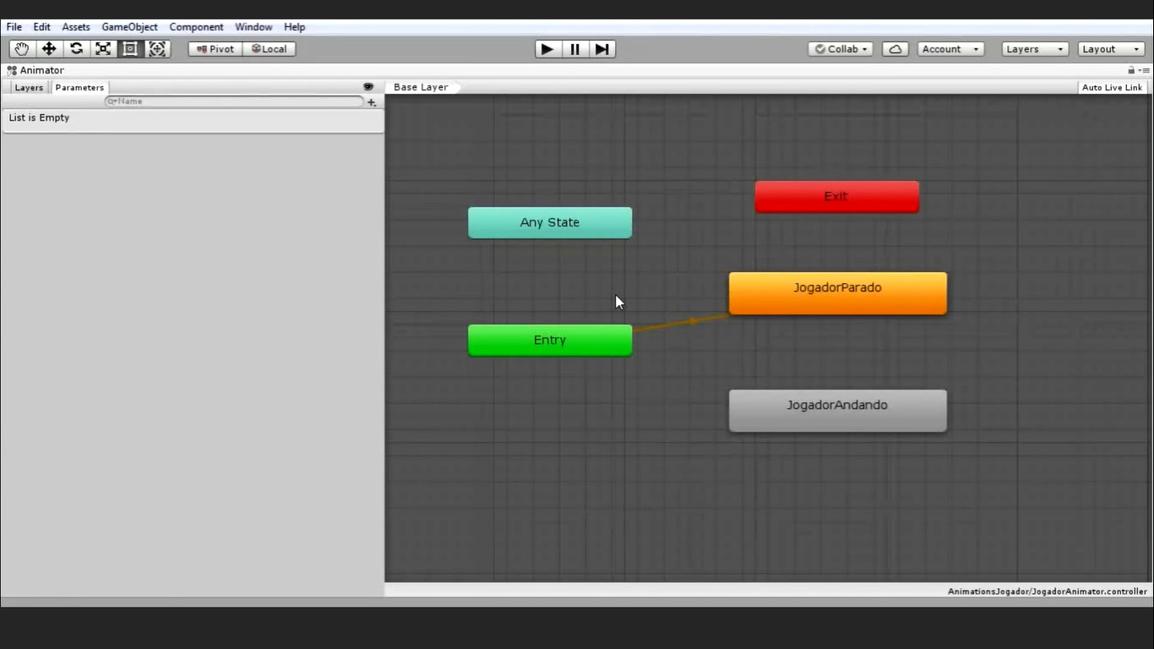Viewport: 1154px width, 649px height.
Task: Select the Scale tool
Action: pyautogui.click(x=103, y=49)
